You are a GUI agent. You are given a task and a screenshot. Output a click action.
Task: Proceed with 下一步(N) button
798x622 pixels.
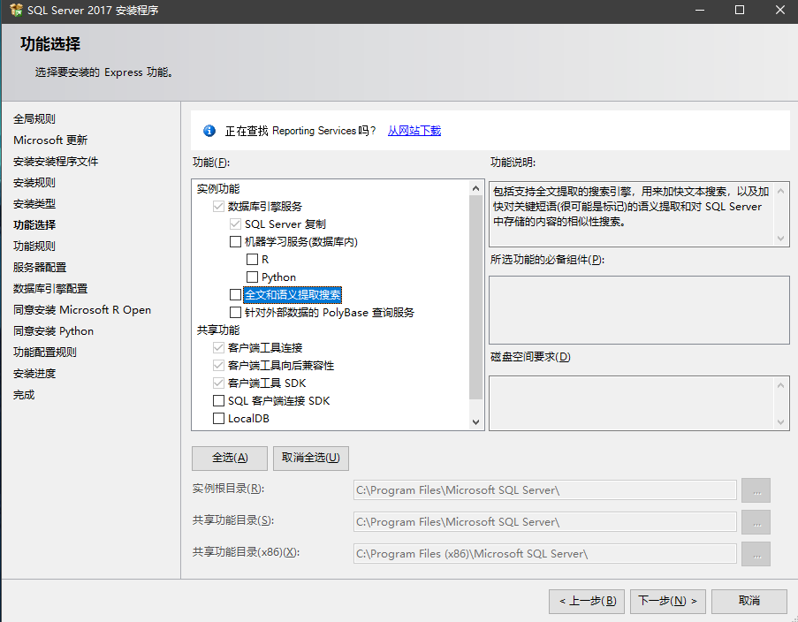click(x=668, y=602)
